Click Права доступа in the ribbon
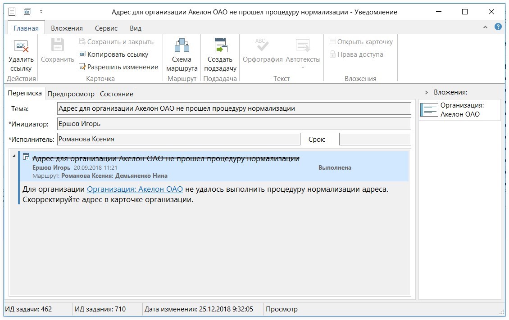 356,54
